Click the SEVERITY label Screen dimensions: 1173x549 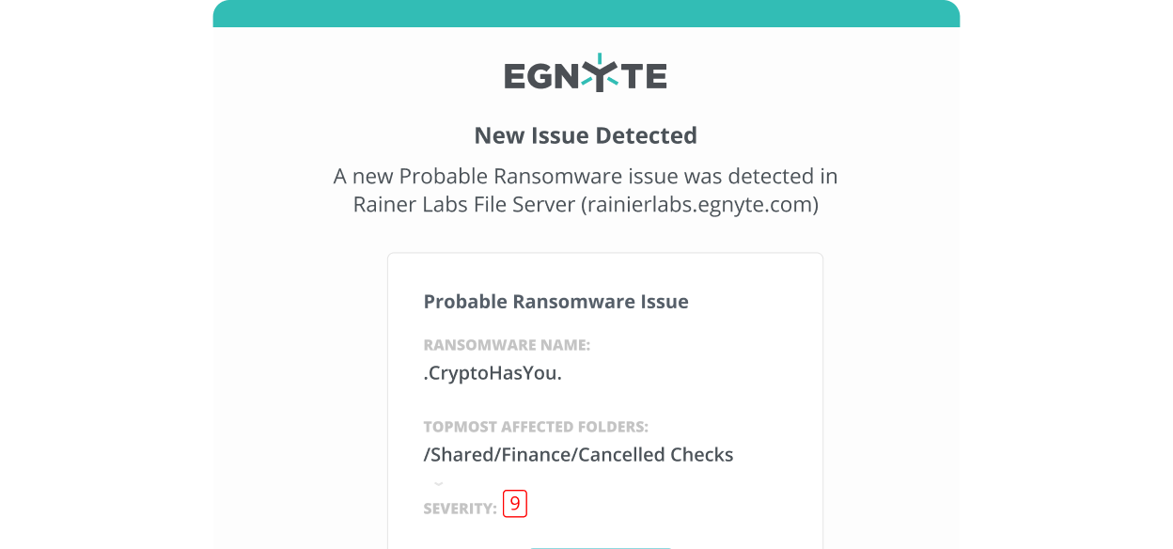460,509
